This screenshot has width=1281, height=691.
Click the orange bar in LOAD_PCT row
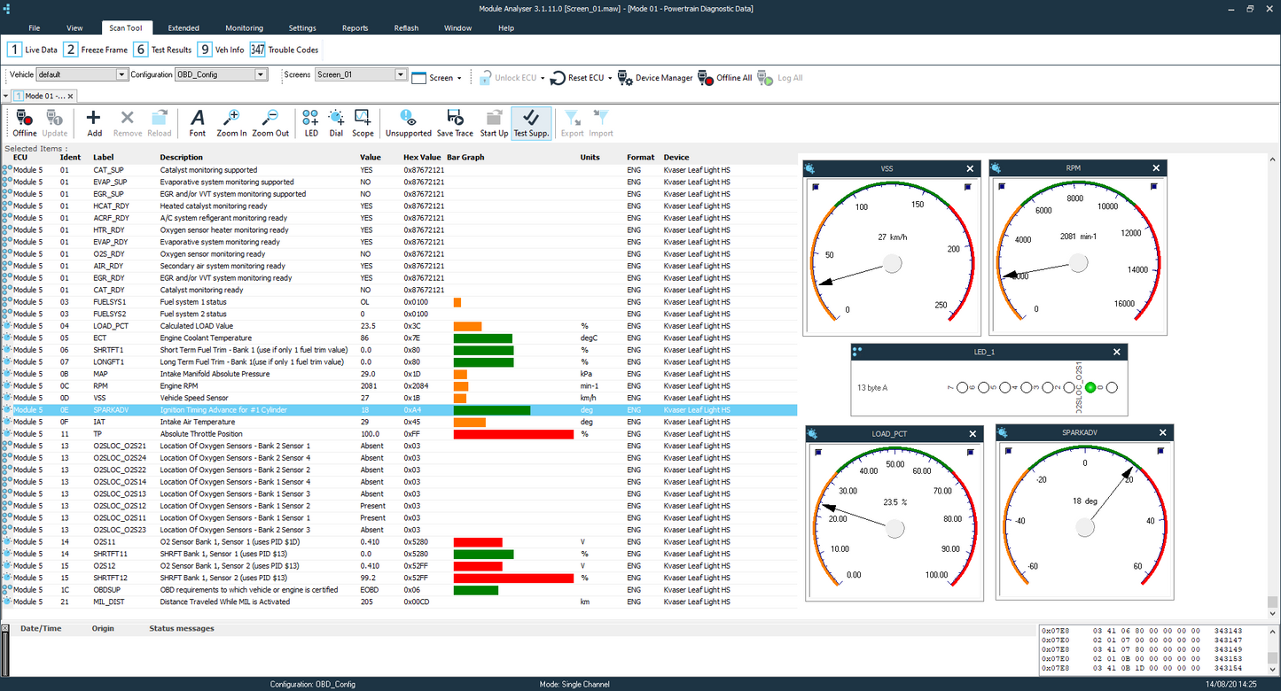coord(467,326)
